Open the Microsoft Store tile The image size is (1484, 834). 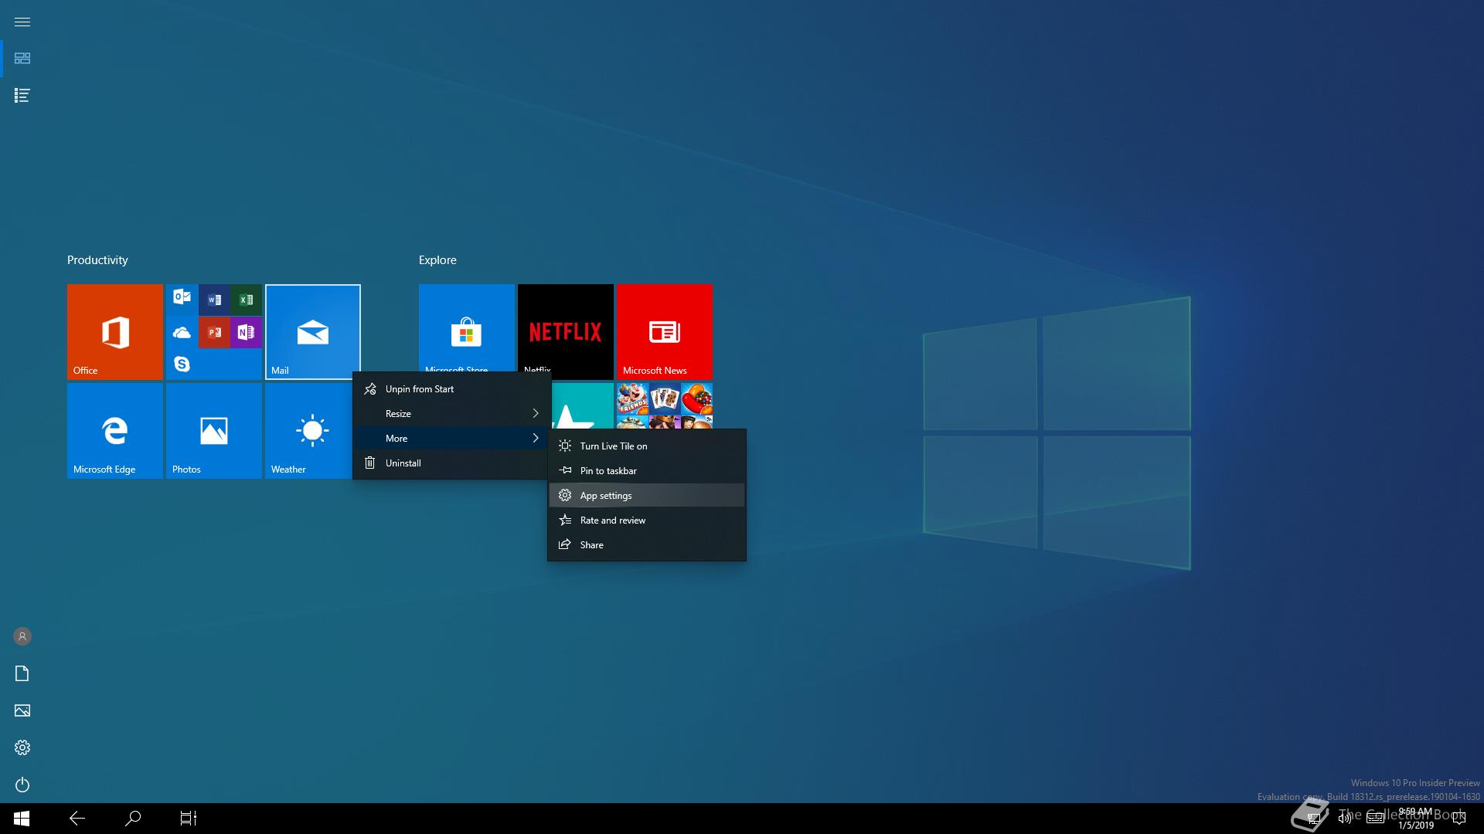click(x=467, y=328)
